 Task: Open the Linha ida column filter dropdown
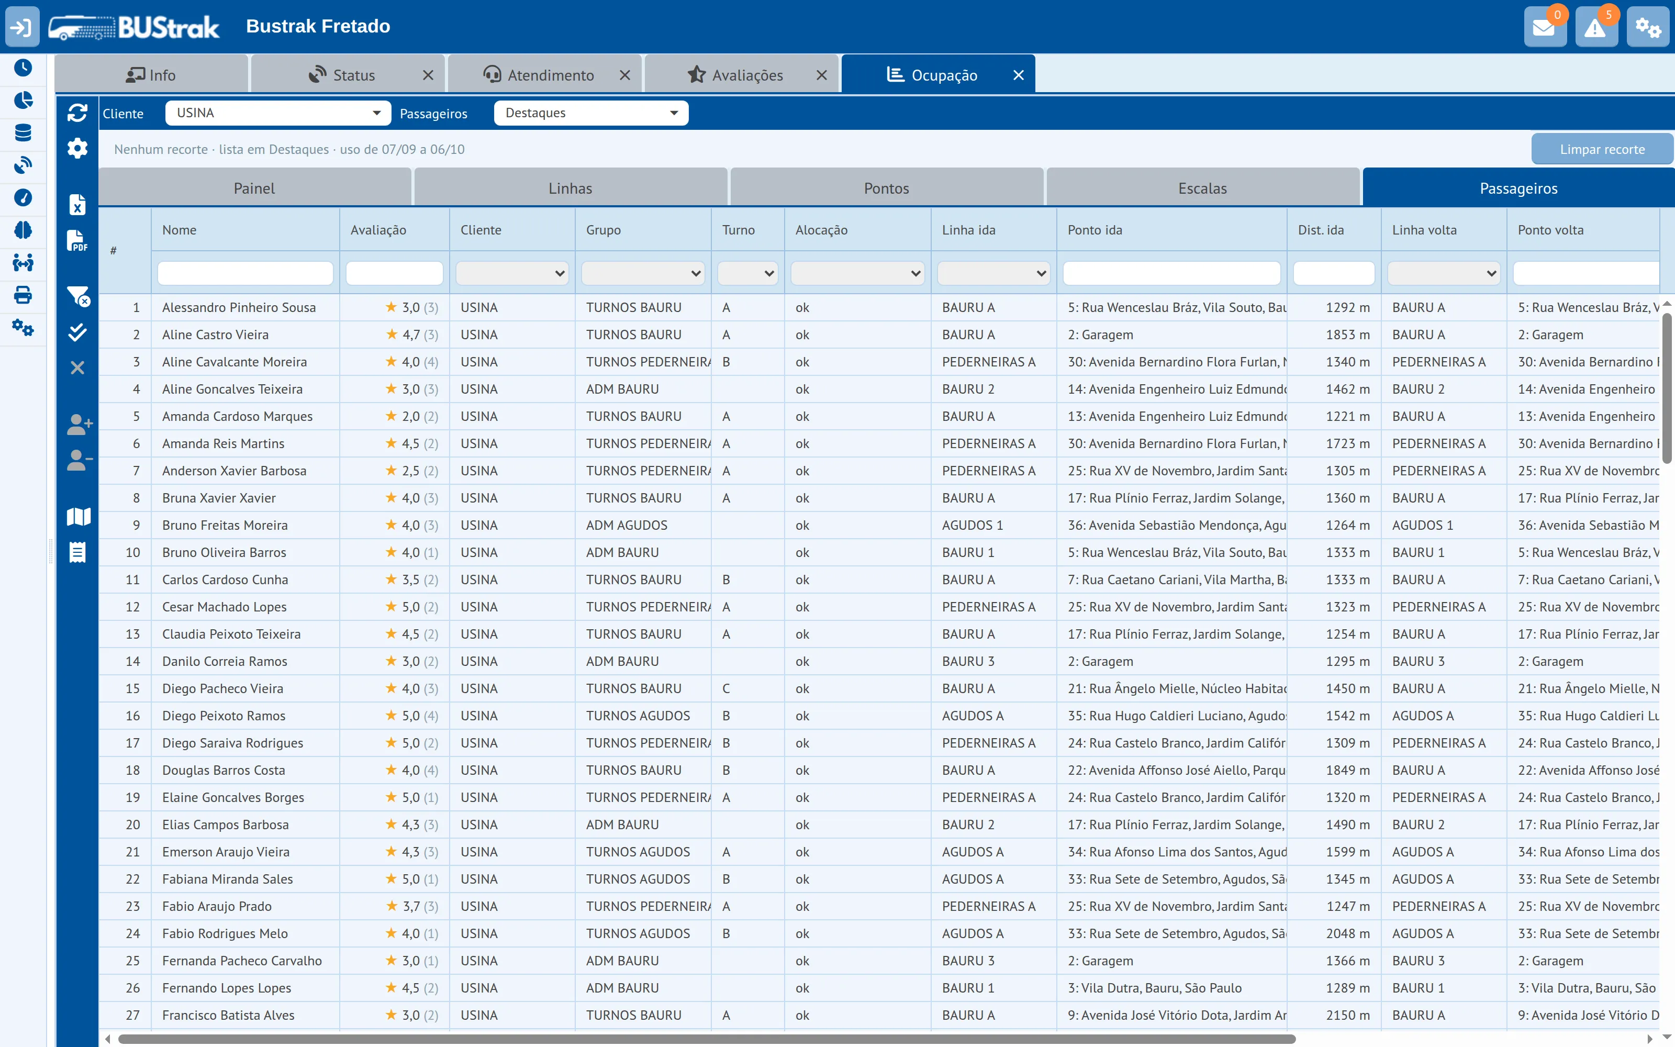pos(994,273)
